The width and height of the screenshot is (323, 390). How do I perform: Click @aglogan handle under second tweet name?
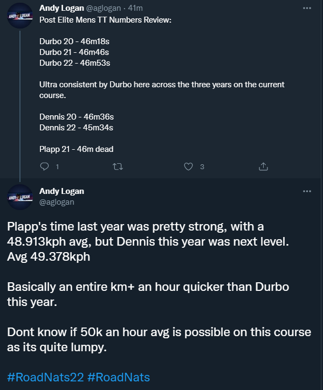coord(57,202)
